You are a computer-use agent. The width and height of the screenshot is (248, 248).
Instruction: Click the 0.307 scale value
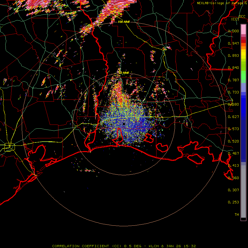(233, 190)
